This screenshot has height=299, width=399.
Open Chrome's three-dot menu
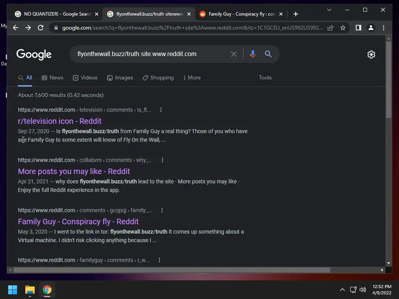point(383,28)
